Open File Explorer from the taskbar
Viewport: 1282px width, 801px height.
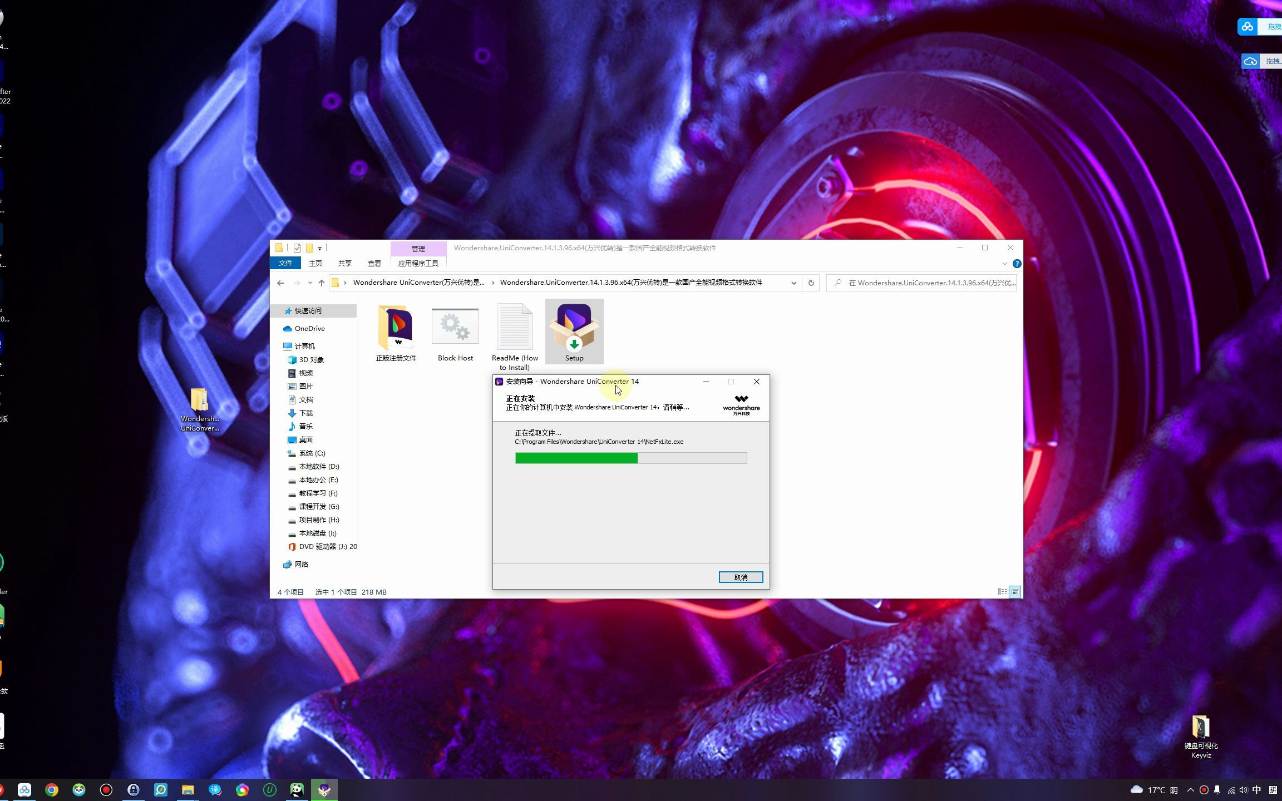point(188,790)
